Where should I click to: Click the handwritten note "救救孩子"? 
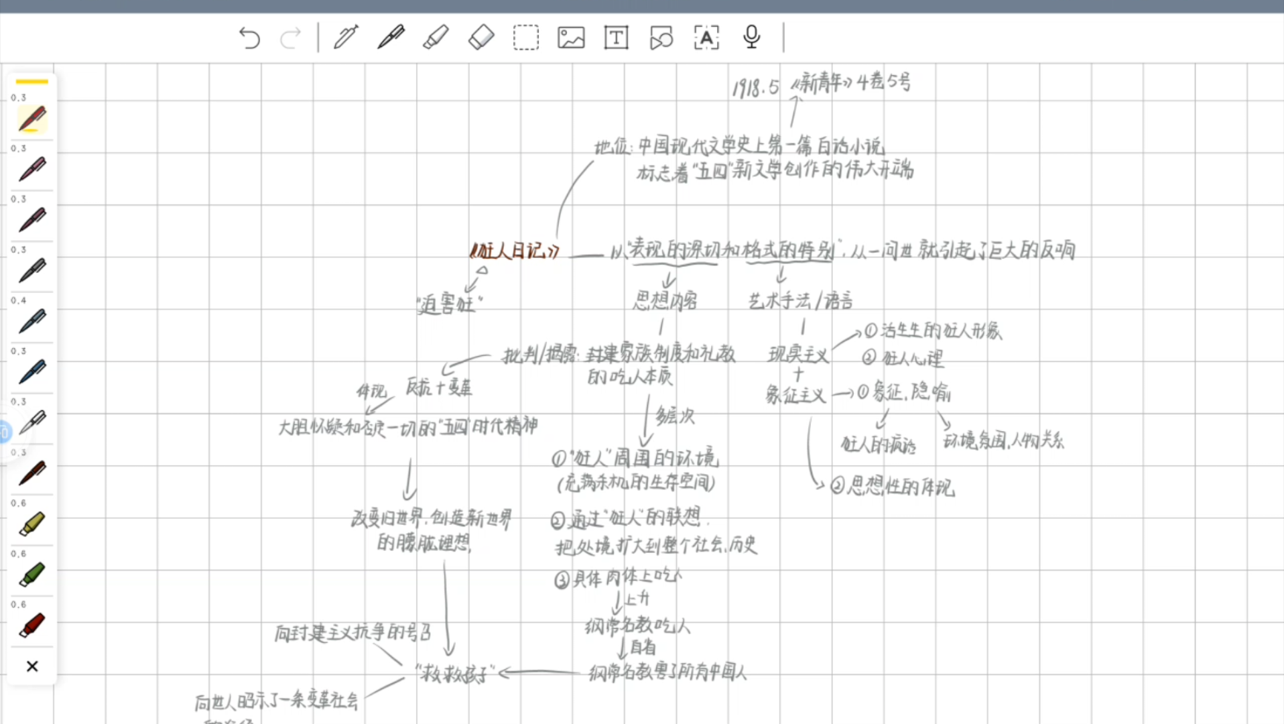pyautogui.click(x=455, y=673)
